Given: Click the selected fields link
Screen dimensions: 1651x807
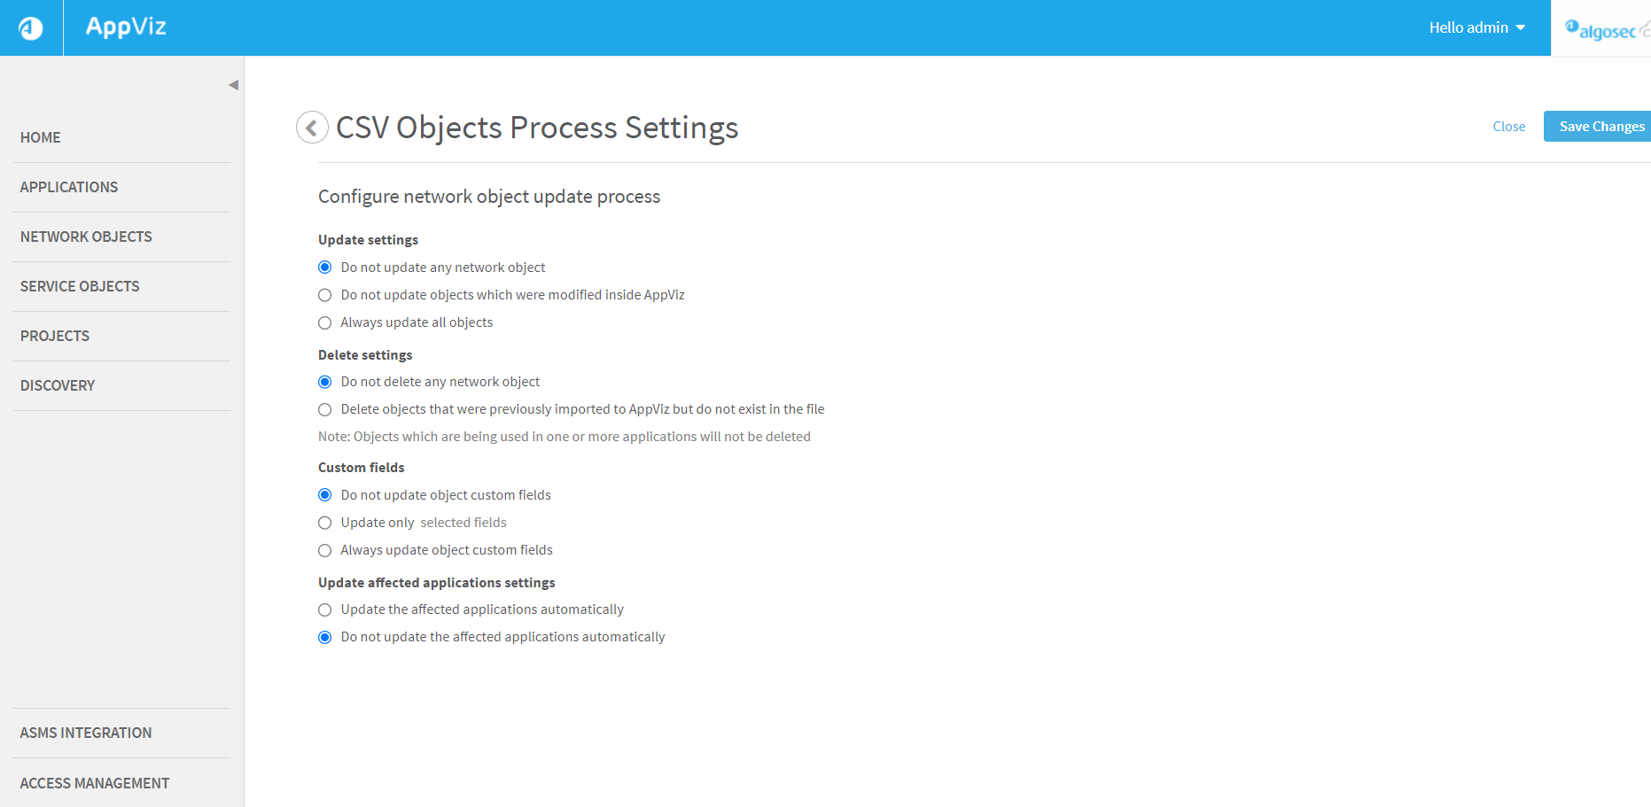Looking at the screenshot, I should pos(463,523).
